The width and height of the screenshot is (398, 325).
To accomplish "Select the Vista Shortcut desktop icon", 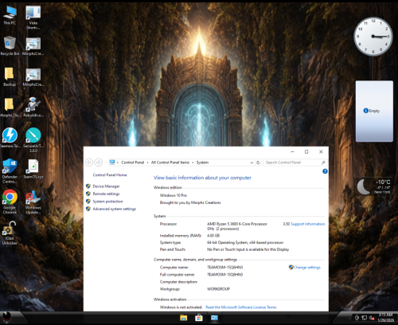I will coord(33,18).
